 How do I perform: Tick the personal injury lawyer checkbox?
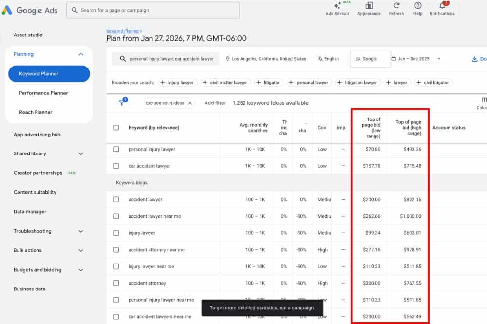pos(116,149)
